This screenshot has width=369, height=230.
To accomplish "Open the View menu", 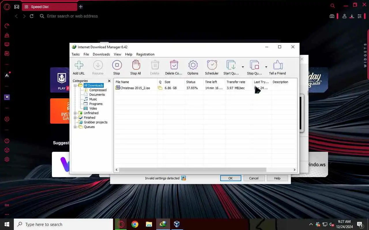I will [117, 54].
